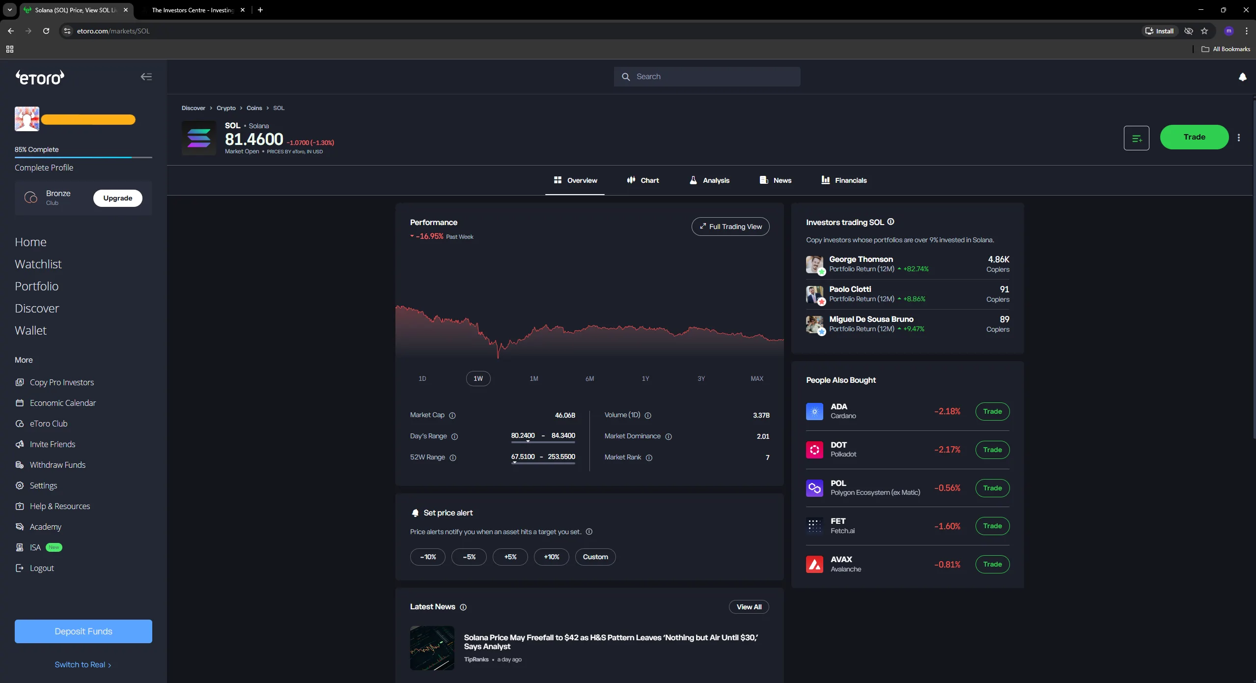Screen dimensions: 1256x683
Task: Select the 3Y chart timeframe
Action: [x=701, y=379]
